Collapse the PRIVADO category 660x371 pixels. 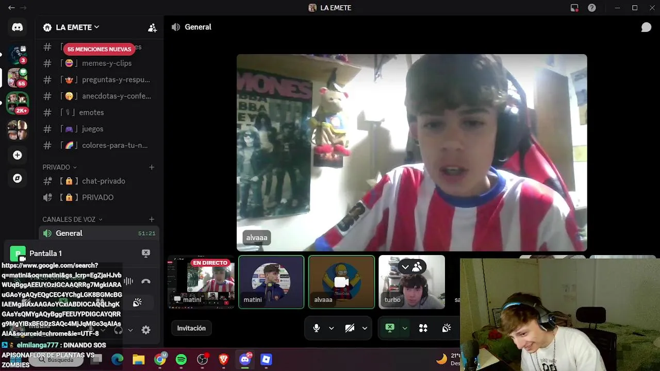point(60,167)
